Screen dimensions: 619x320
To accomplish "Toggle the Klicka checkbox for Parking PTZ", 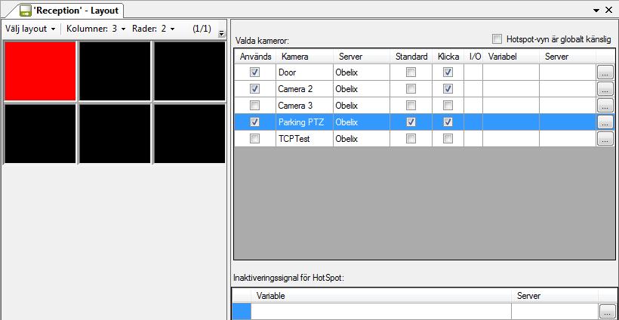I will (448, 122).
